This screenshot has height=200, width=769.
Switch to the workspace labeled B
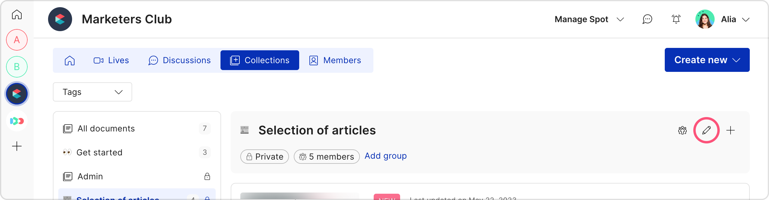[17, 67]
